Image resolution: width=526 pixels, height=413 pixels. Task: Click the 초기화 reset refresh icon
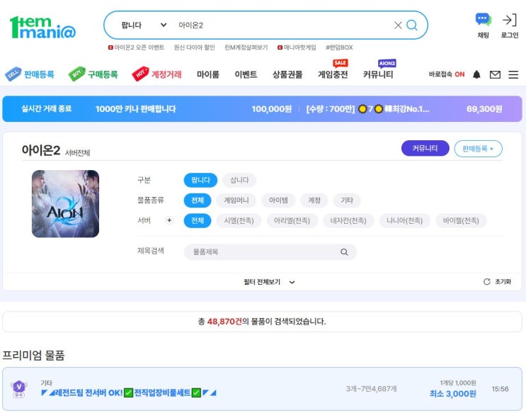(487, 282)
